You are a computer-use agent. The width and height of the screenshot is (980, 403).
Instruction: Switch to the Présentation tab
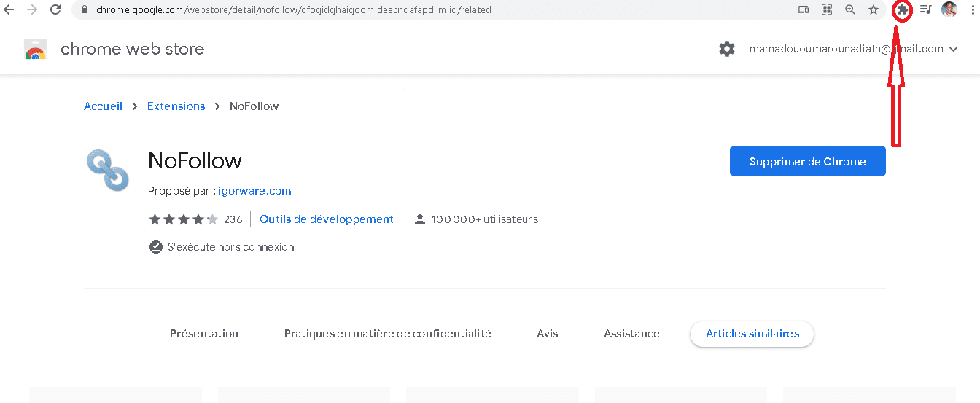[204, 334]
